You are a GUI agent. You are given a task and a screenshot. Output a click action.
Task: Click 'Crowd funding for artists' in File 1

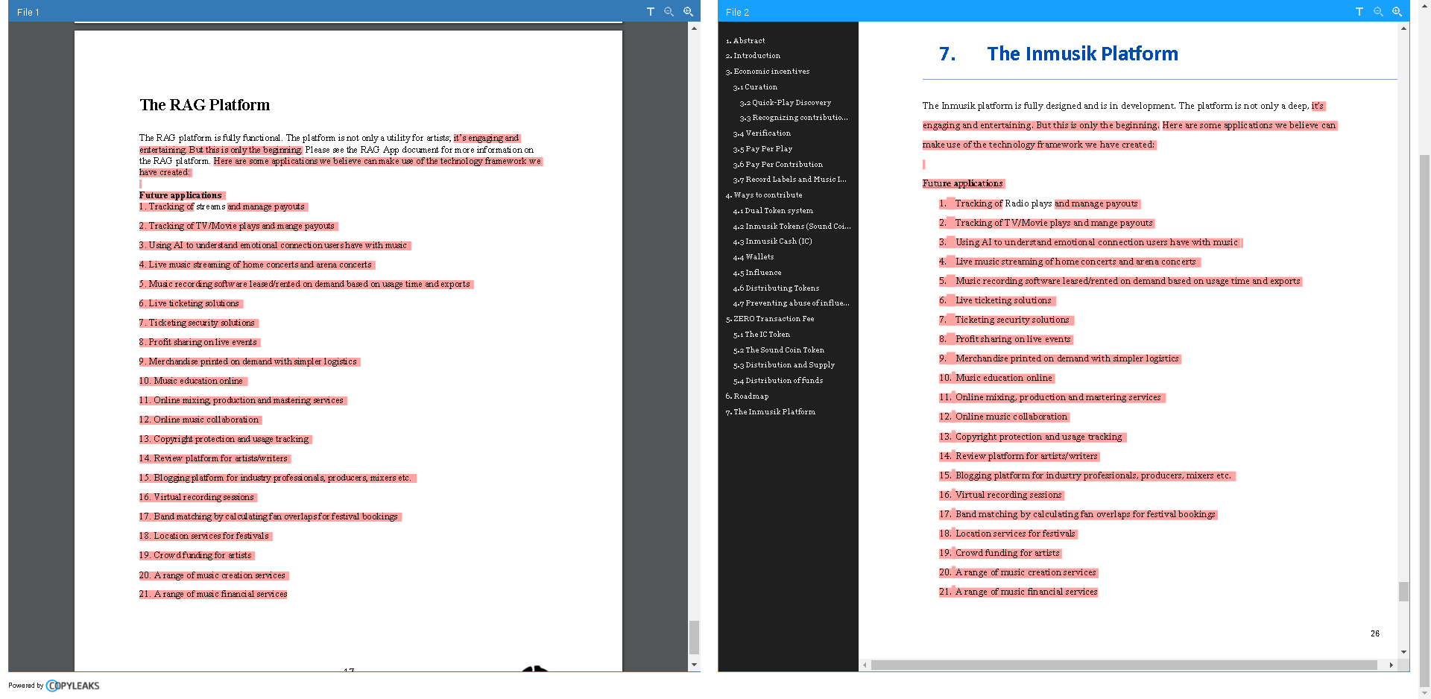[202, 555]
